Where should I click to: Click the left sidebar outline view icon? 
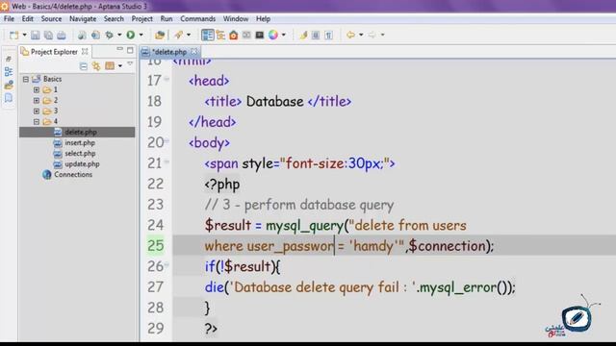(x=9, y=72)
